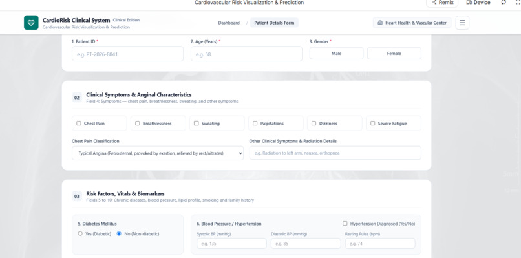Check the Chest Pain checkbox
The height and width of the screenshot is (258, 521).
[x=79, y=124]
